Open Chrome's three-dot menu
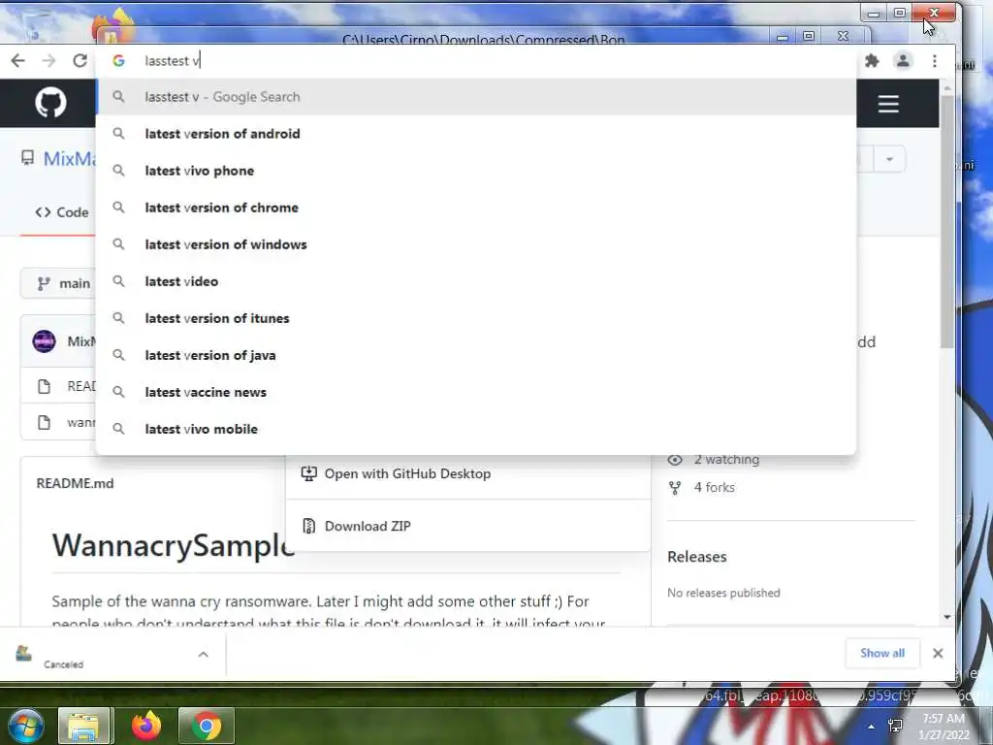The image size is (993, 745). click(x=935, y=61)
